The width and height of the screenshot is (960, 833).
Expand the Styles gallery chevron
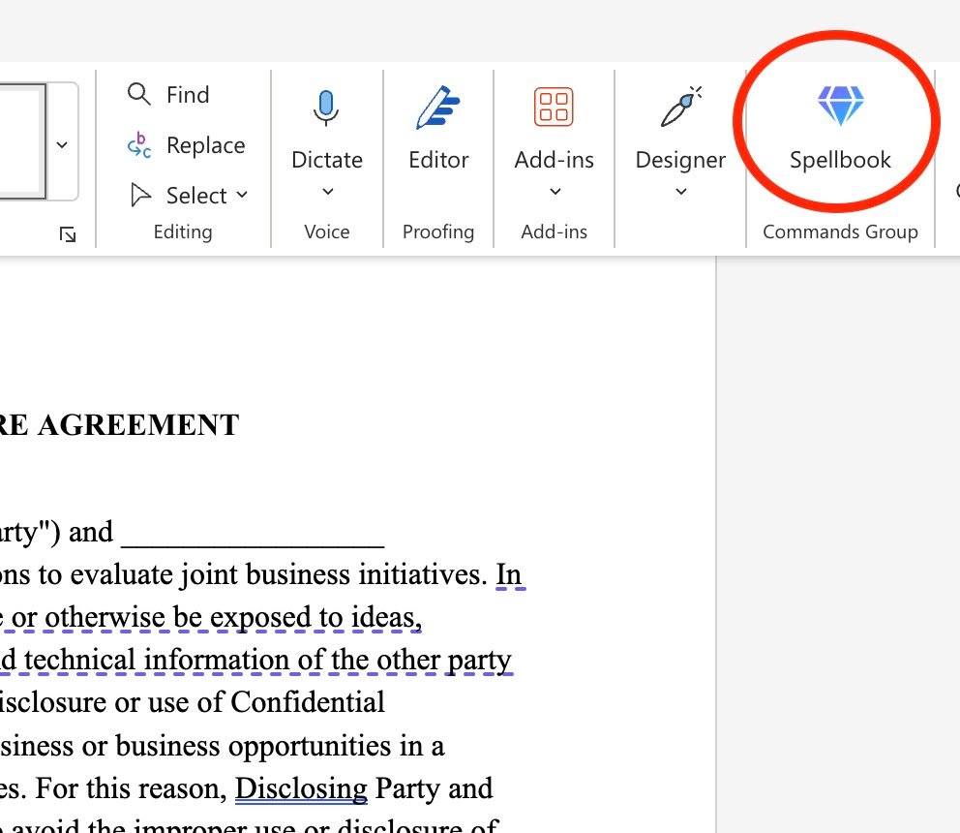click(x=62, y=145)
